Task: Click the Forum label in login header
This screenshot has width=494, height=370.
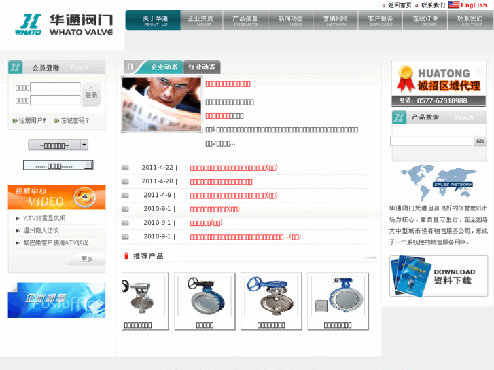Action: pos(80,67)
